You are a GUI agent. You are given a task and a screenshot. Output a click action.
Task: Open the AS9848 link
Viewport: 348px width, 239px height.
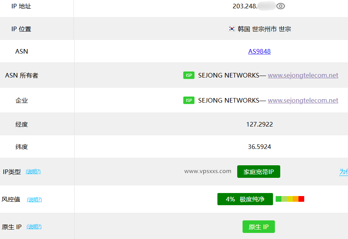(259, 51)
